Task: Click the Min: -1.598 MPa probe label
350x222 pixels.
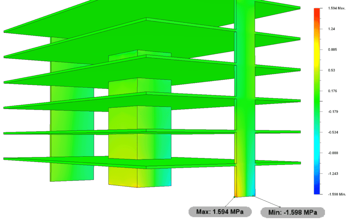Action: (293, 212)
